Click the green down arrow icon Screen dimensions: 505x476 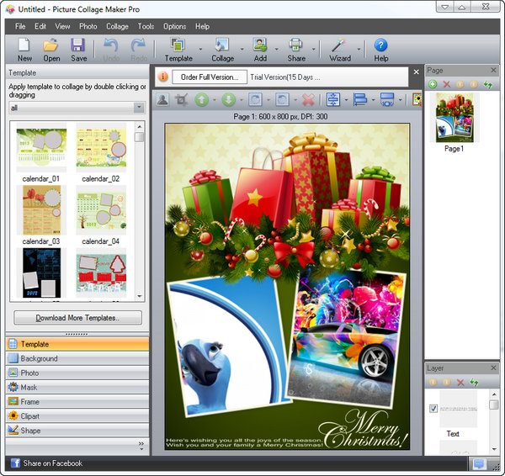coord(229,100)
